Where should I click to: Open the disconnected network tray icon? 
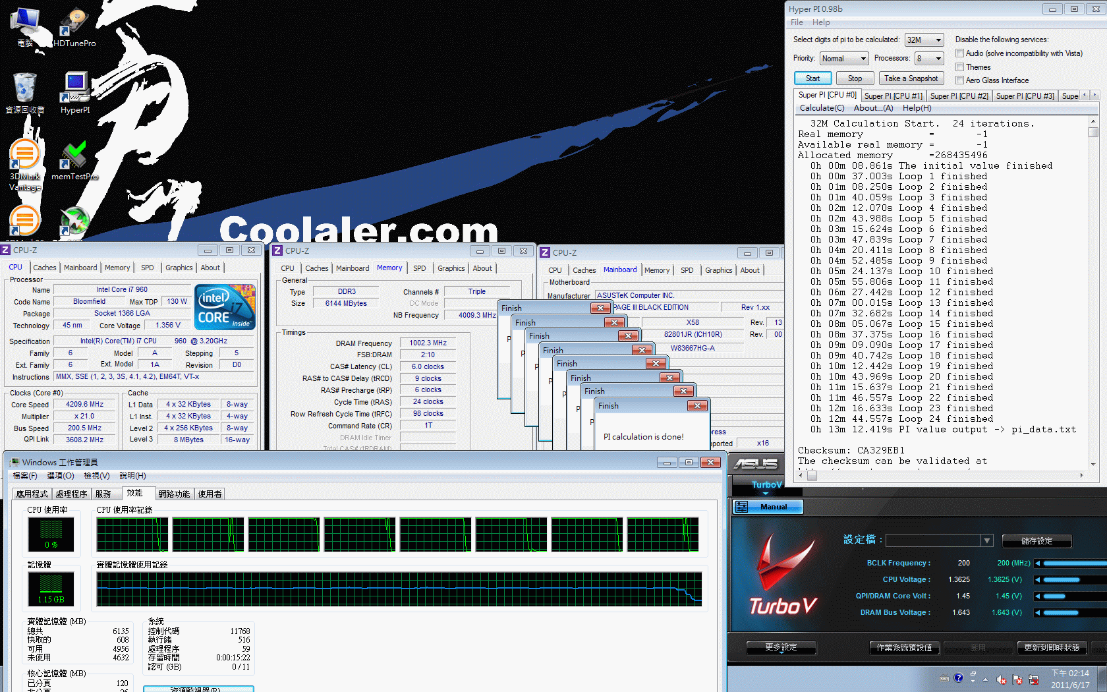point(1033,679)
